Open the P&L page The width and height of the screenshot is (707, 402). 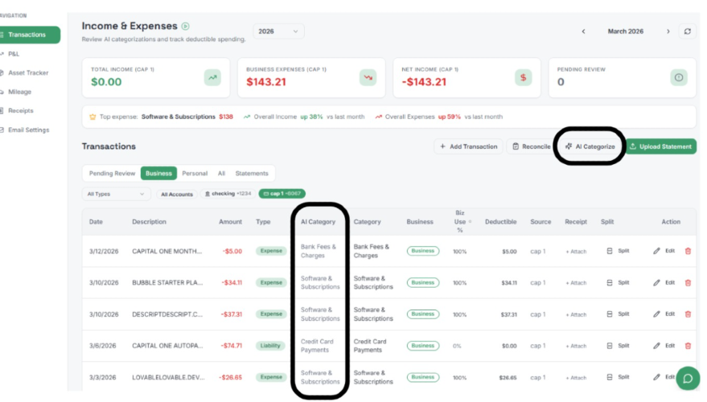(x=14, y=54)
